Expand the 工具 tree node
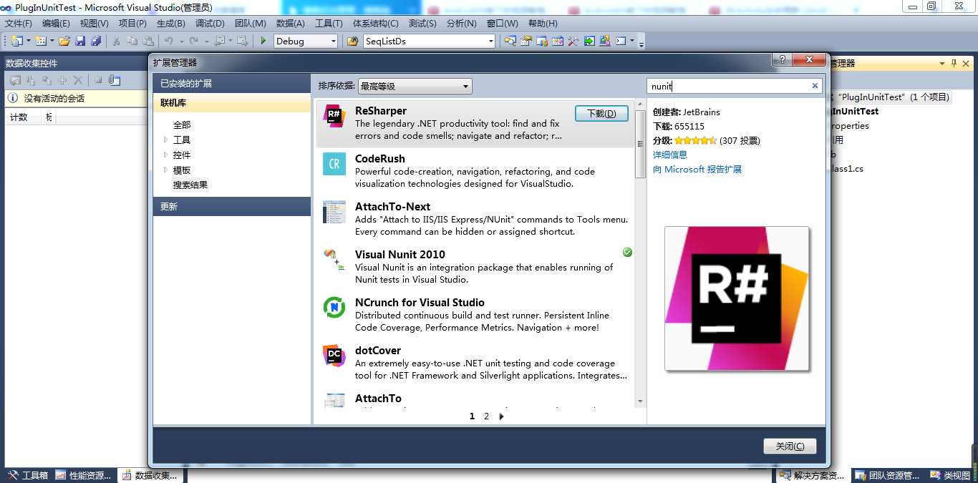 (166, 140)
